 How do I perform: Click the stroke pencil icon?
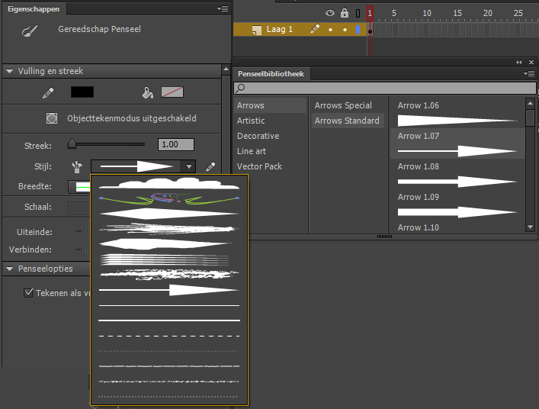(48, 92)
